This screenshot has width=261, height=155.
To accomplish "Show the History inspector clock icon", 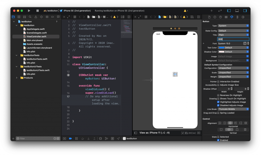I will coord(215,17).
